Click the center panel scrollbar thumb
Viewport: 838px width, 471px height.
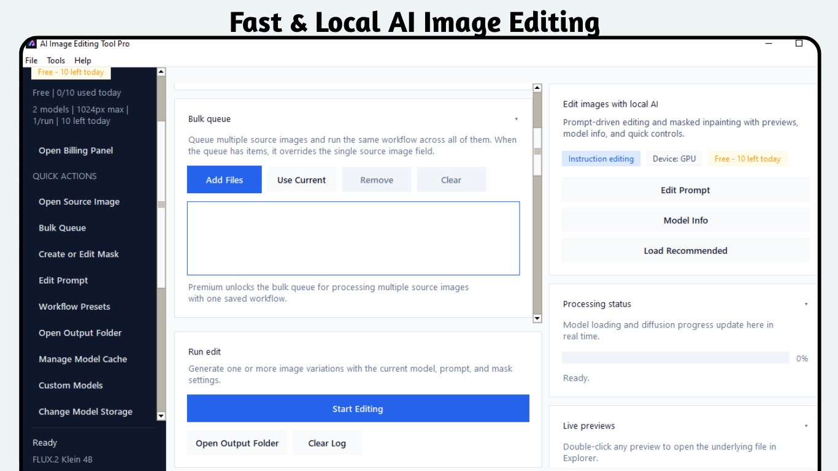(537, 151)
